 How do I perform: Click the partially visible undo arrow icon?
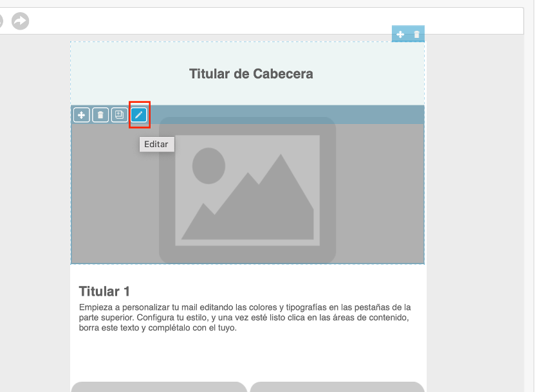click(1, 21)
